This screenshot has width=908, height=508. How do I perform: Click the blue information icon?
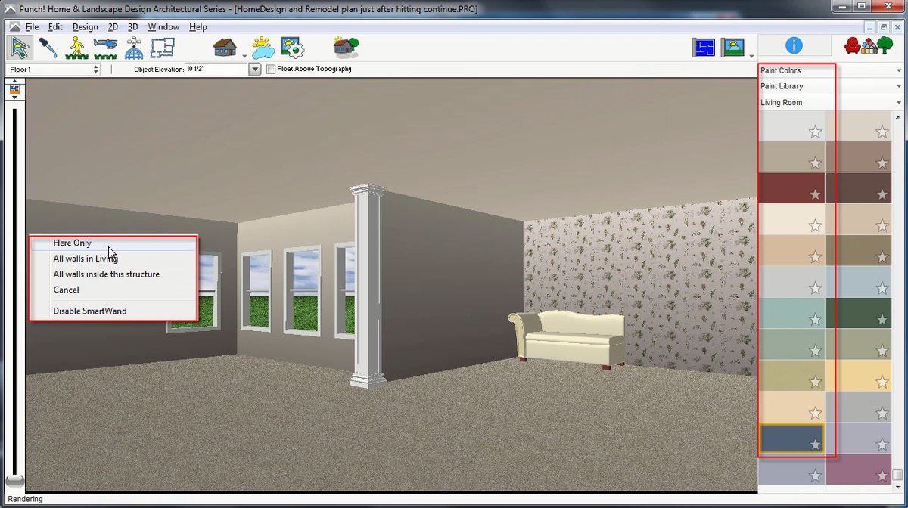[x=794, y=45]
